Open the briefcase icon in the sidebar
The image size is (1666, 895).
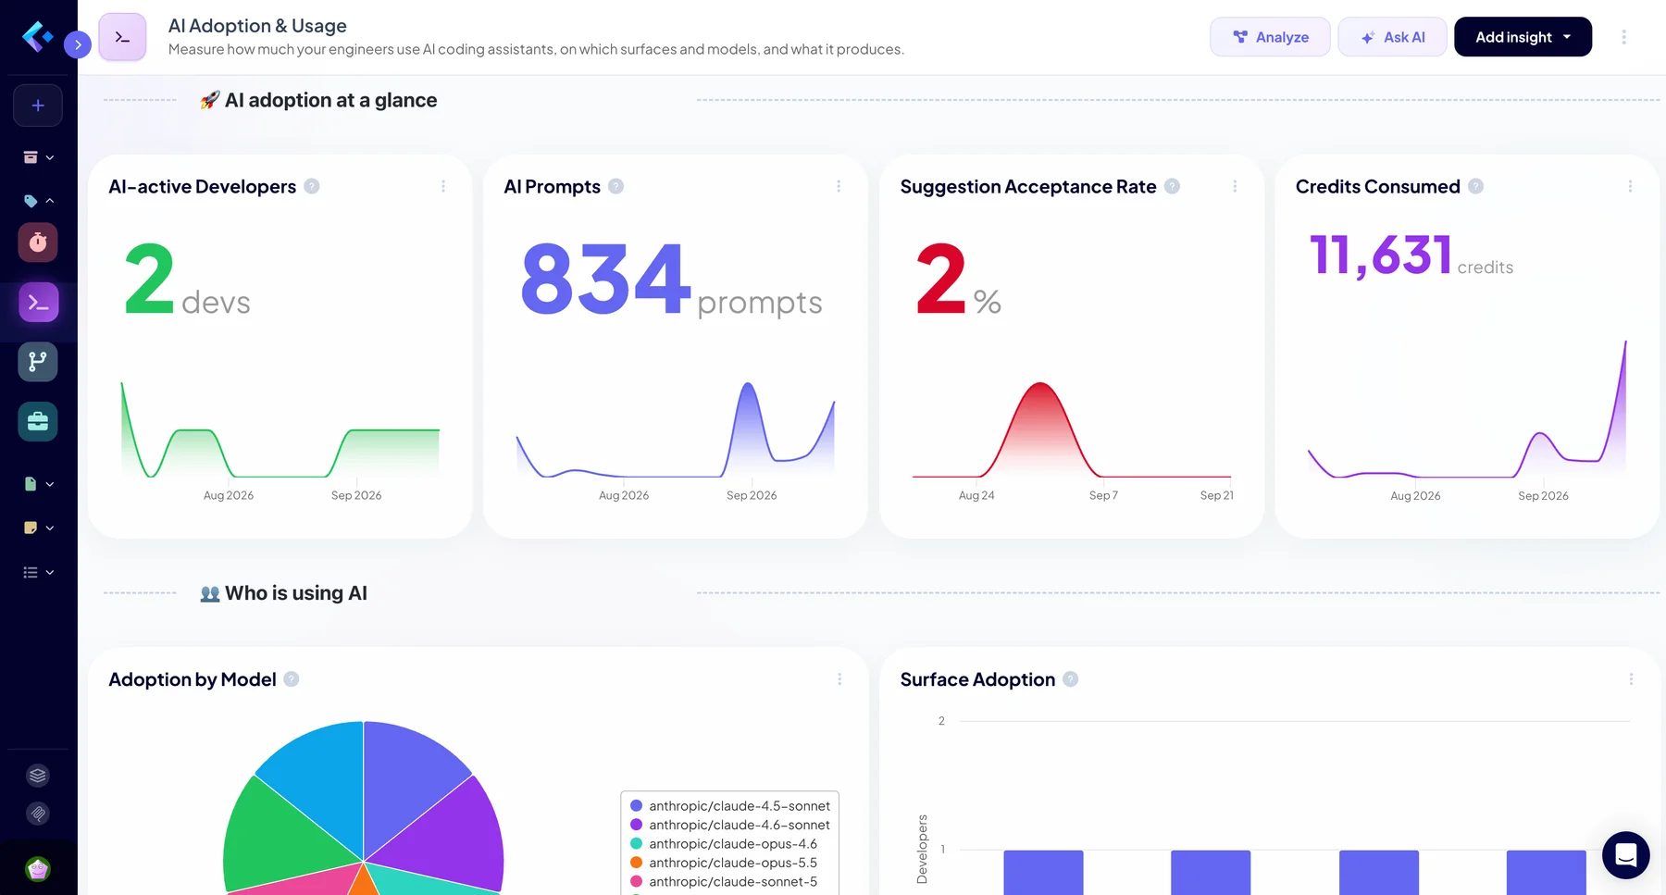coord(38,421)
